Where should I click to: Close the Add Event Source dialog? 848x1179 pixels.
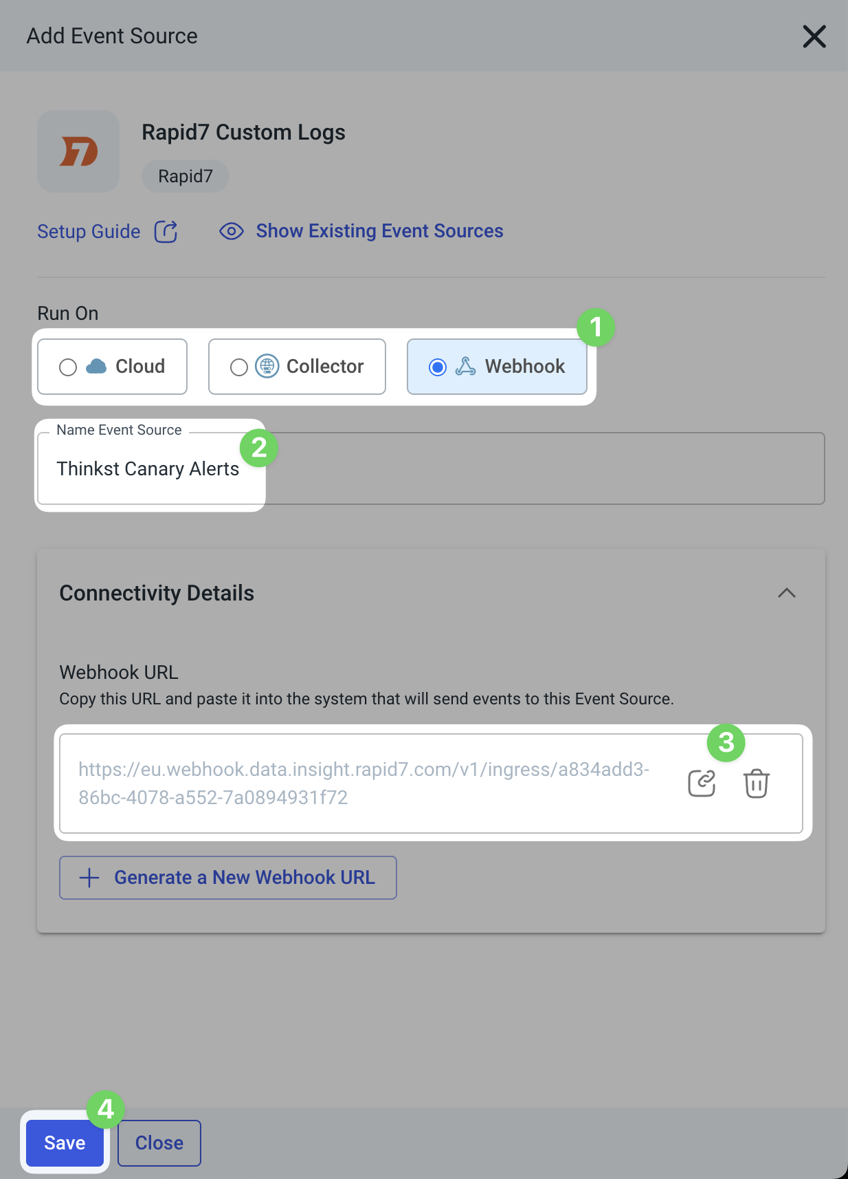click(x=814, y=36)
